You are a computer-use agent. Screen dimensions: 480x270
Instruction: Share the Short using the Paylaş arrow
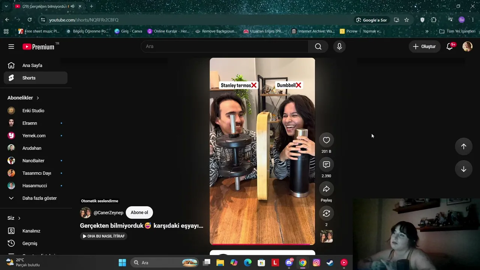326,189
